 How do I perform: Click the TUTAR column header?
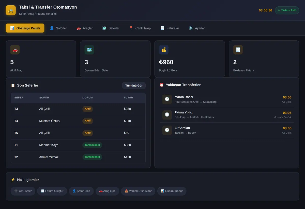[x=128, y=98]
